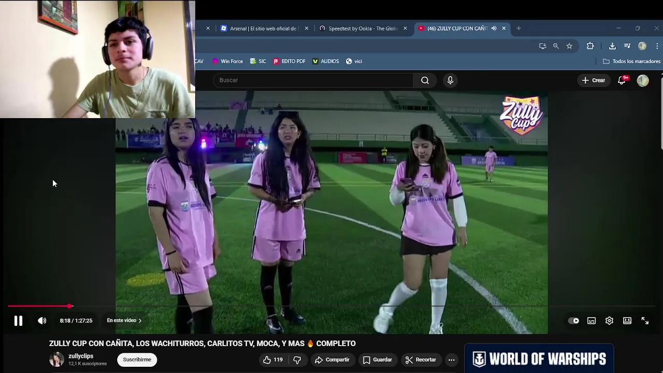
Task: Click the install app icon in address bar
Action: point(542,46)
